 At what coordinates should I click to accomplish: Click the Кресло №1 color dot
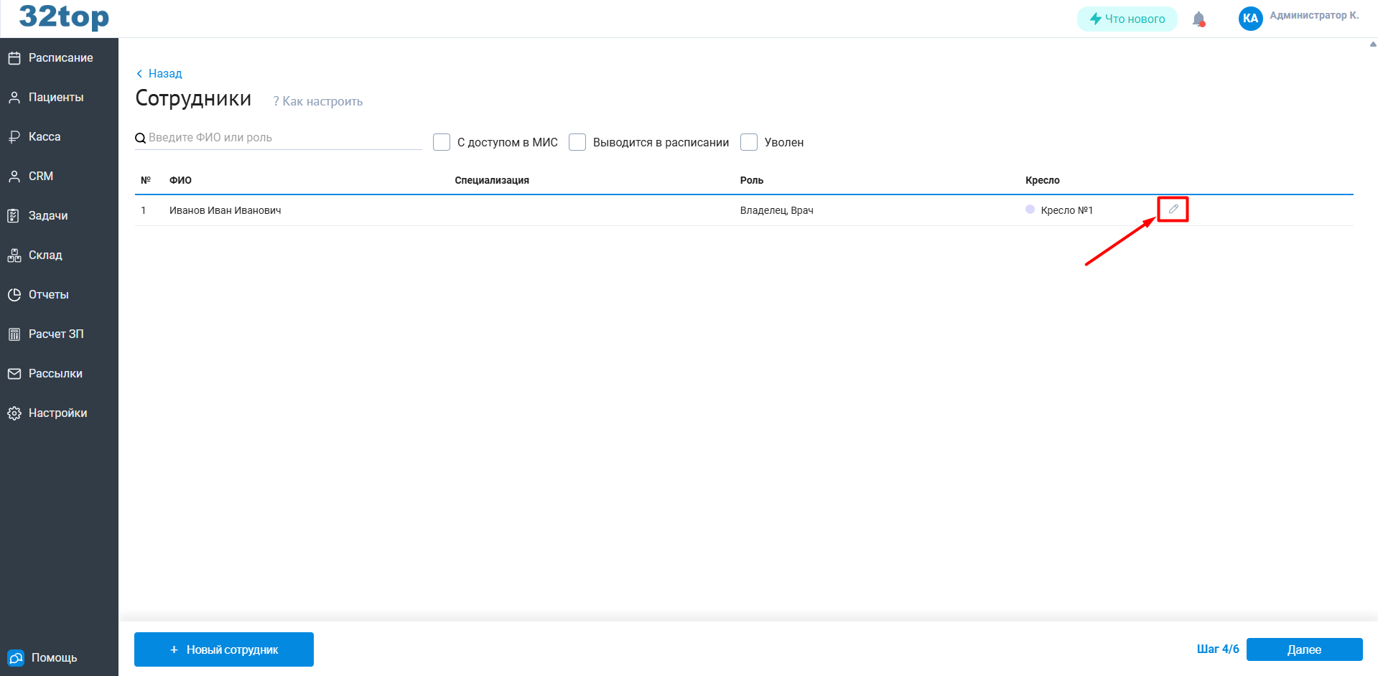pyautogui.click(x=1030, y=210)
